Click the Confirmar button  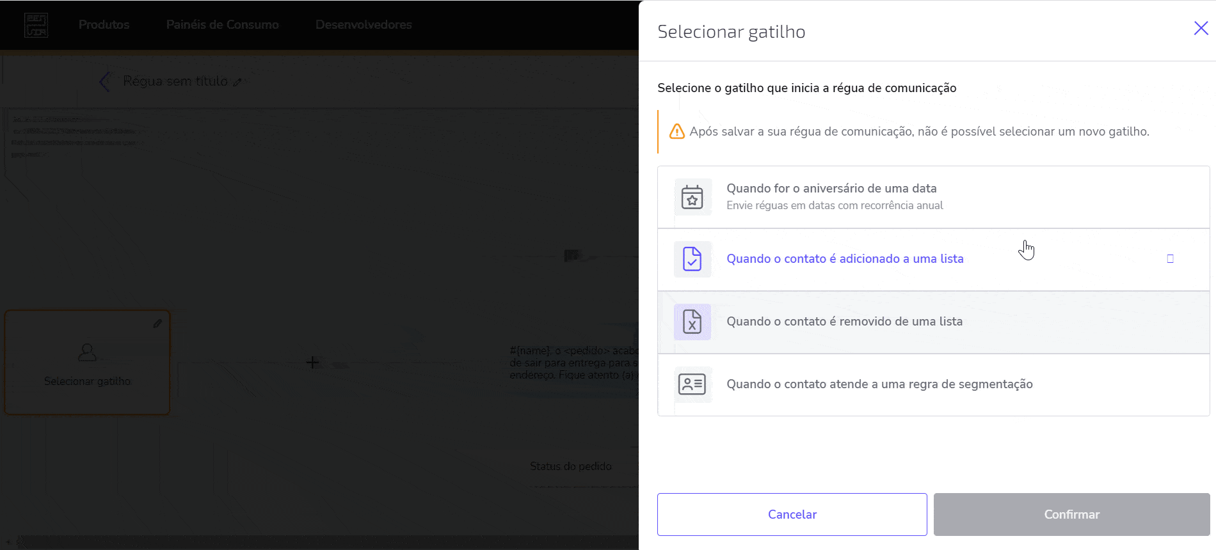point(1071,514)
